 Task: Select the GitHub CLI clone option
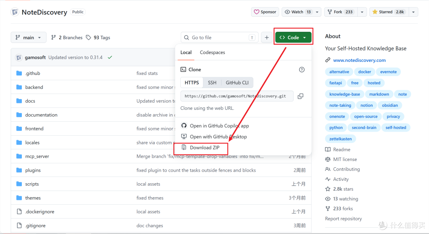pos(237,83)
